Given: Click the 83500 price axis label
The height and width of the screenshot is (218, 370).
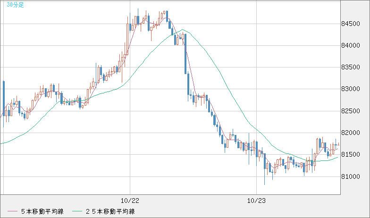Looking at the screenshot, I should click(351, 67).
